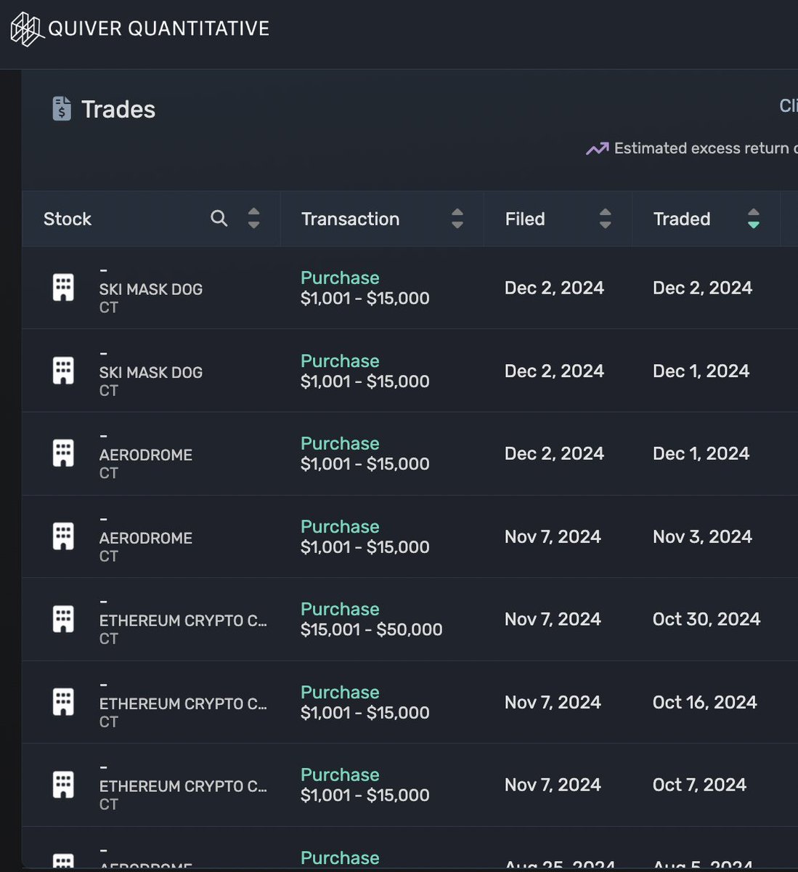Image resolution: width=798 pixels, height=872 pixels.
Task: Click the Estimated excess return text
Action: pos(705,148)
